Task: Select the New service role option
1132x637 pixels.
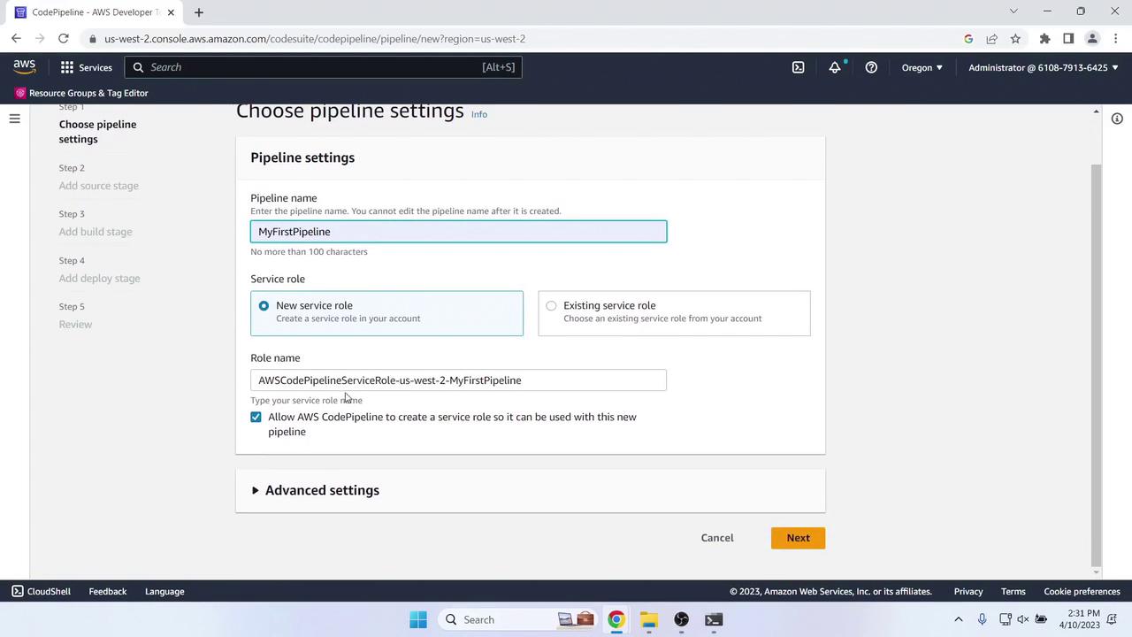Action: click(x=386, y=313)
